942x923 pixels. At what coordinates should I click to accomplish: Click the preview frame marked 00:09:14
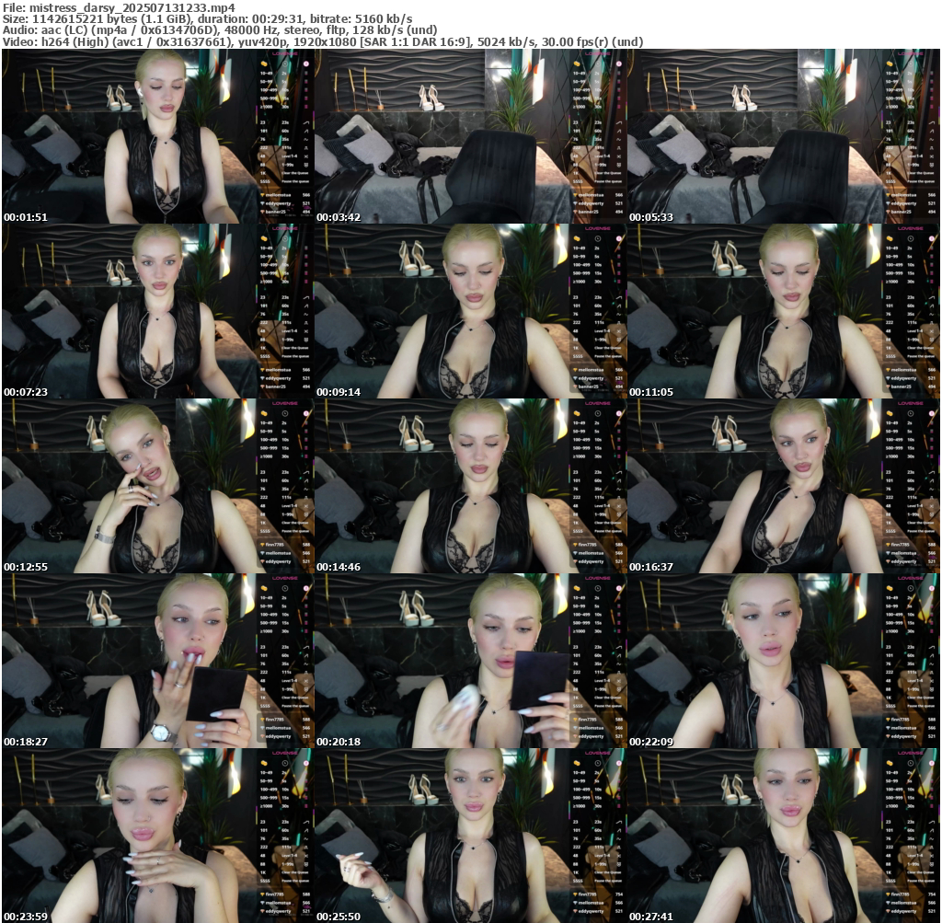470,311
